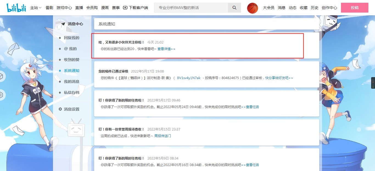Click the gear icon beside 消息设置

tap(60, 109)
